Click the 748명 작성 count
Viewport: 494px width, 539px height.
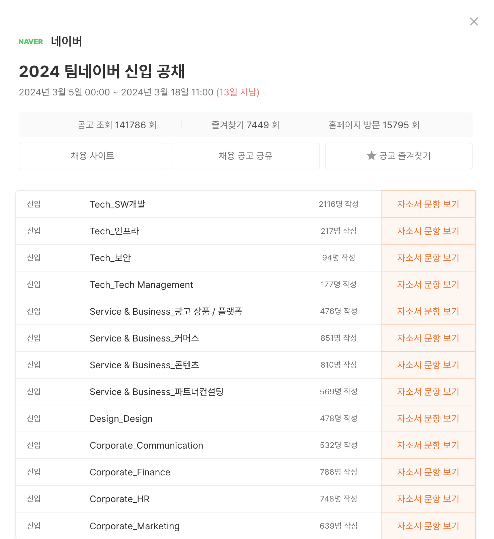(339, 498)
